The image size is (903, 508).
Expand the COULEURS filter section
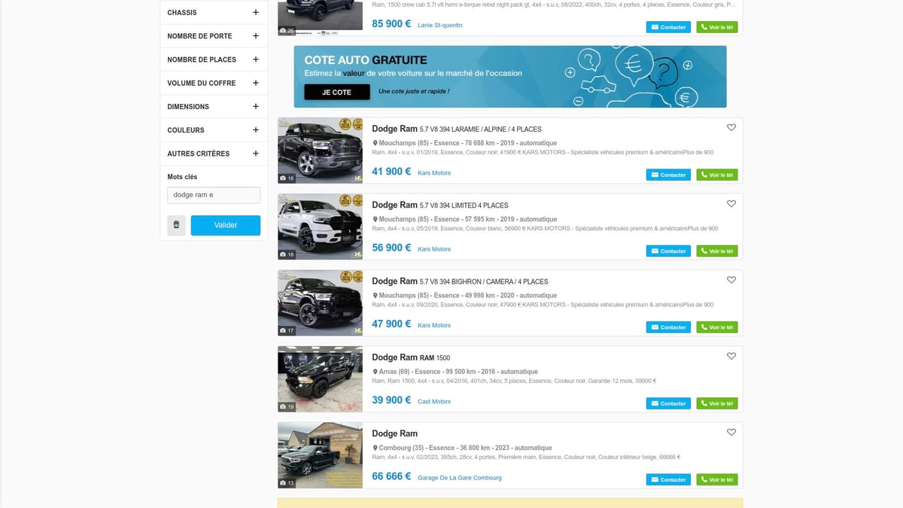tap(214, 129)
